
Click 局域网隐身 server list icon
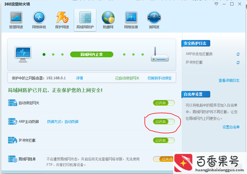pyautogui.click(x=12, y=159)
